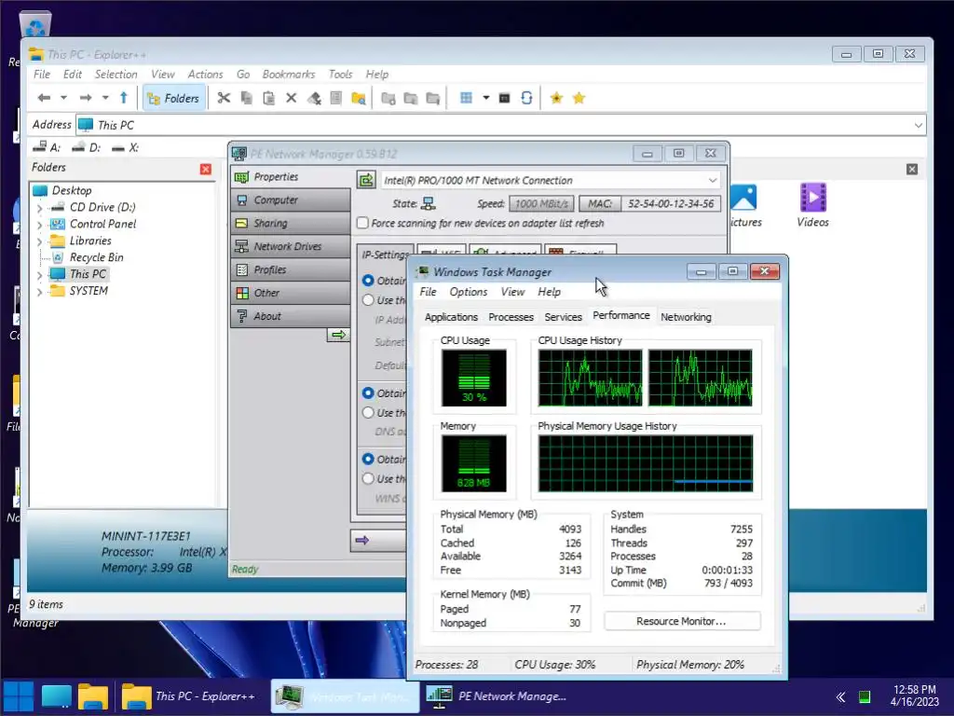Click the Add Bookmark star icon

pos(556,98)
